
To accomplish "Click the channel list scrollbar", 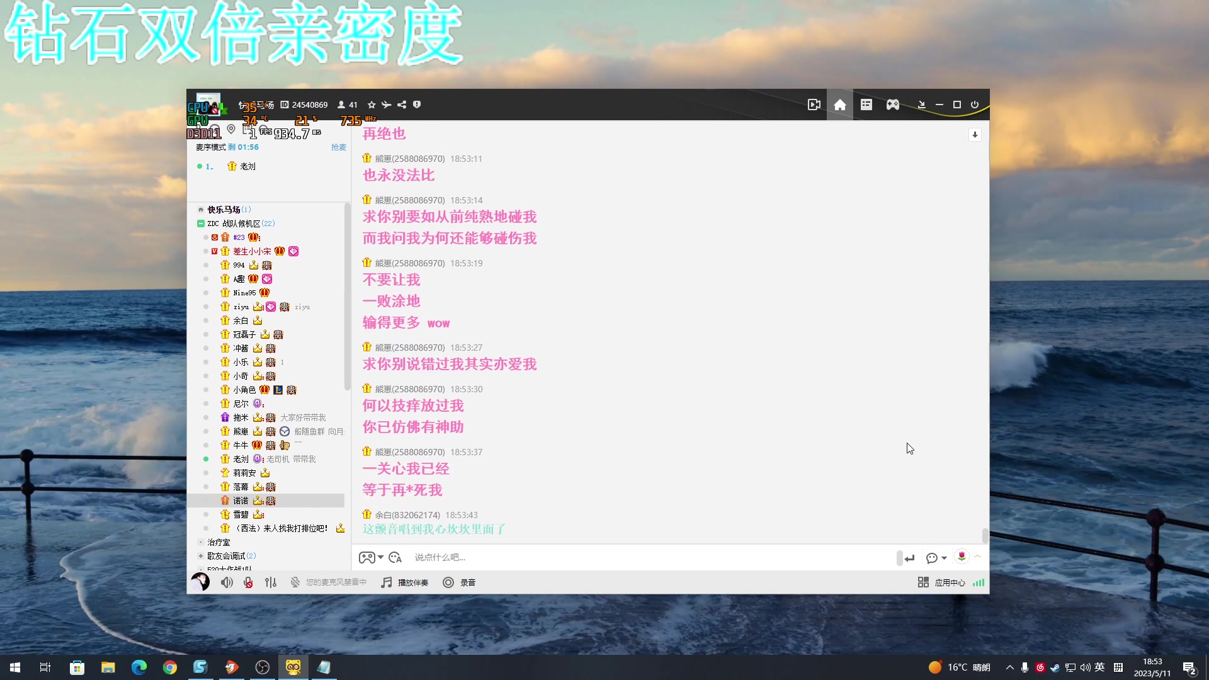I will pyautogui.click(x=347, y=296).
